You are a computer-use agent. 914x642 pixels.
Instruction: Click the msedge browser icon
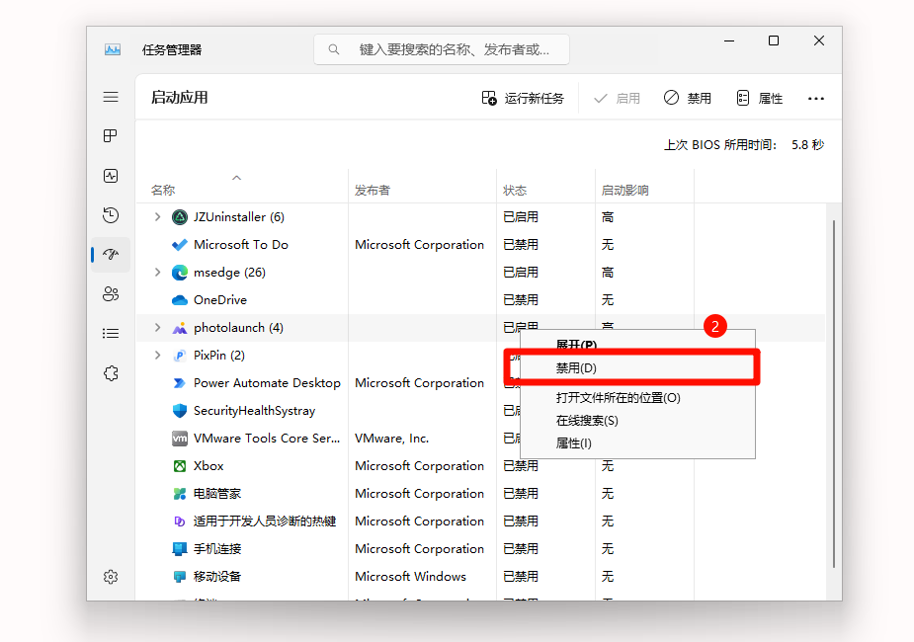pos(180,272)
